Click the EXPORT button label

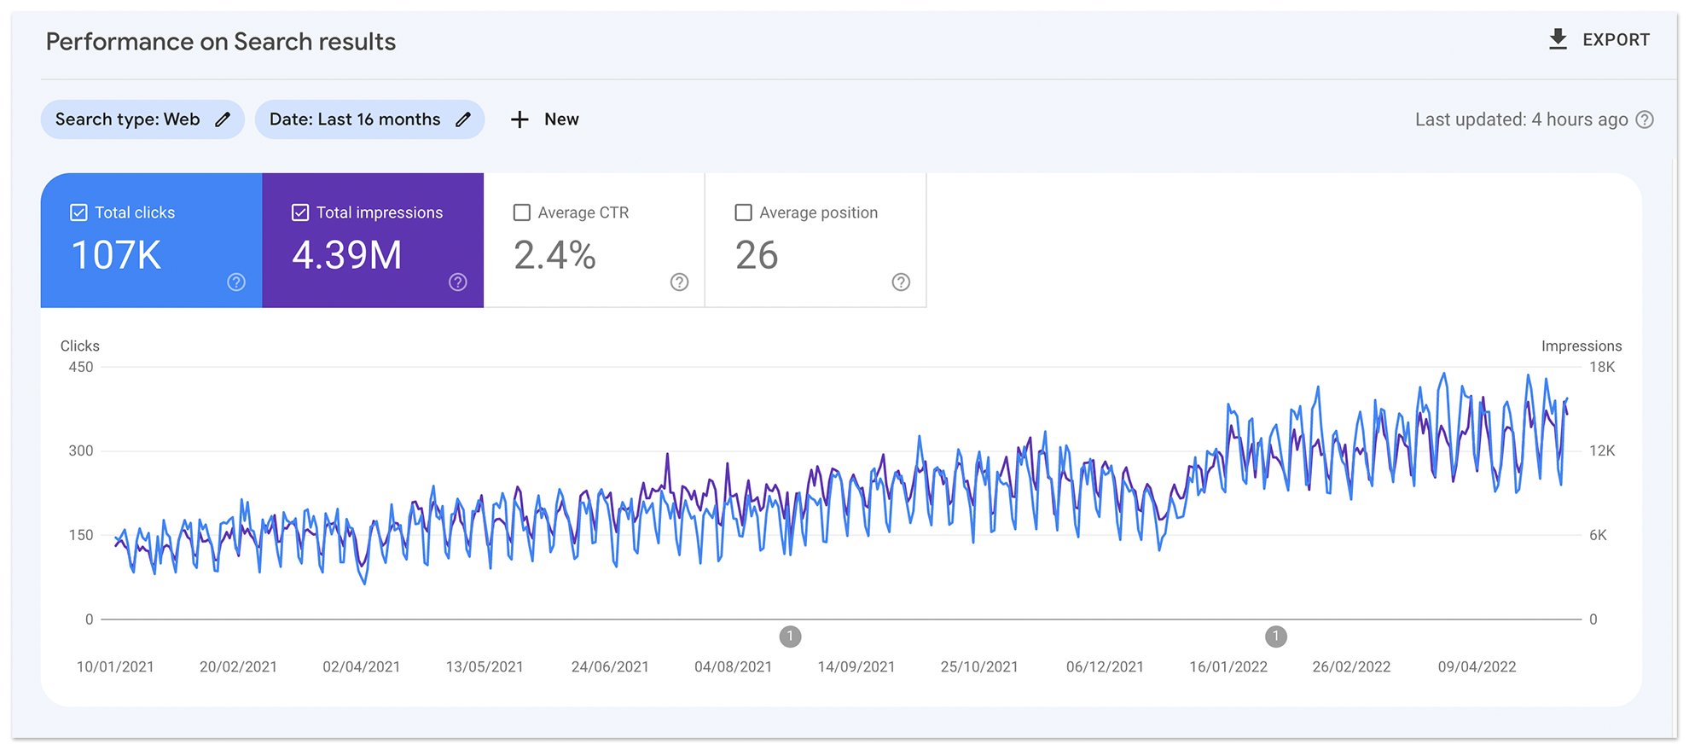point(1616,39)
